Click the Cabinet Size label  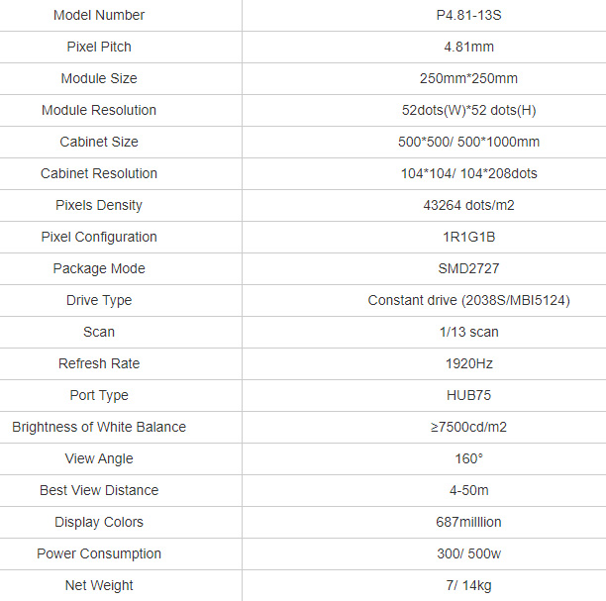pos(99,142)
